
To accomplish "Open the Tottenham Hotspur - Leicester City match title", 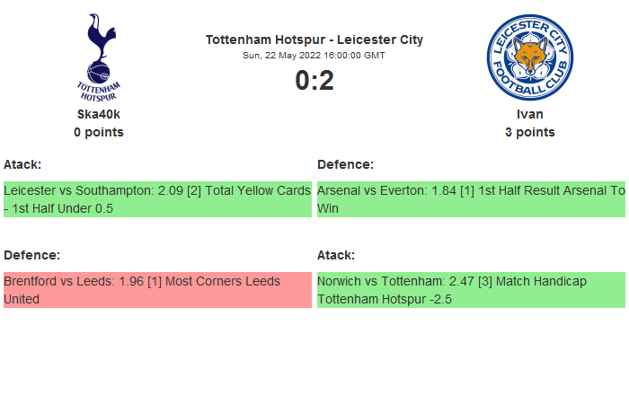I will 314,40.
